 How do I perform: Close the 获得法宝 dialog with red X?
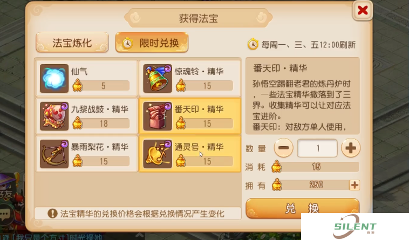pyautogui.click(x=363, y=10)
